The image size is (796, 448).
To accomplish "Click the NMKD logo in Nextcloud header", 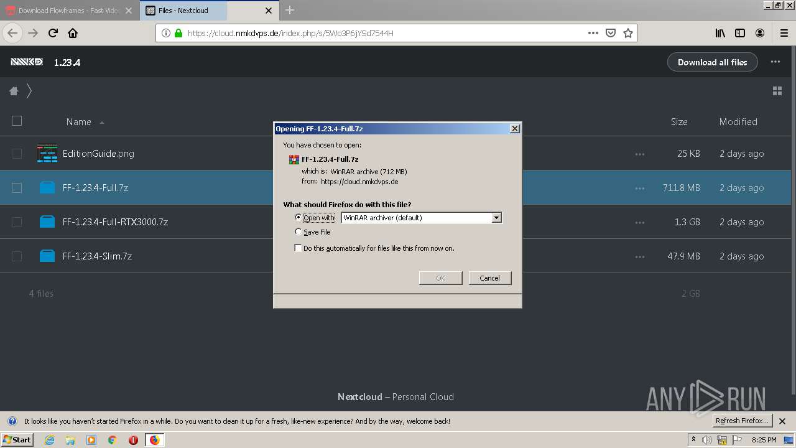I will click(27, 62).
